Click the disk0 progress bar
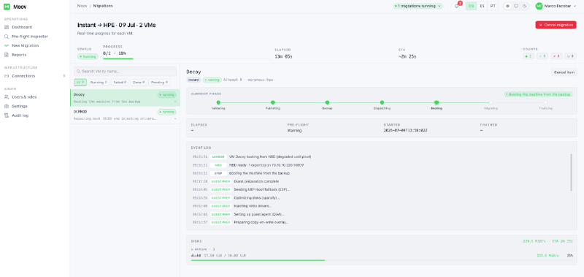 coord(382,260)
